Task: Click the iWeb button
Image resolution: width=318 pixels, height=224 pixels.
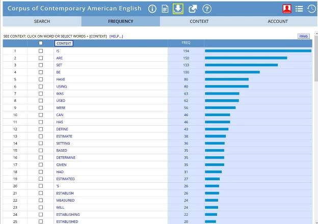Action: point(303,36)
